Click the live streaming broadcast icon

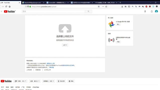point(111,40)
